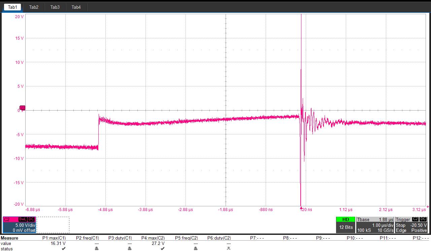Click the 3.12 µs time axis label
Image resolution: width=431 pixels, height=251 pixels.
419,210
